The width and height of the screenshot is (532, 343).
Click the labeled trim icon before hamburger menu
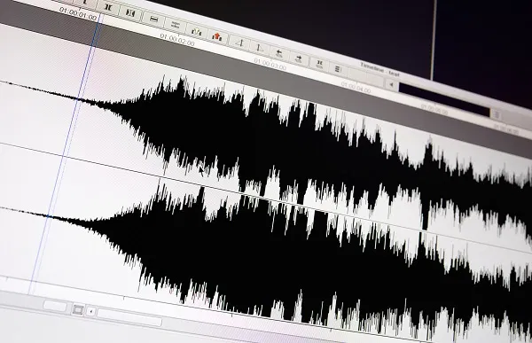(x=319, y=63)
